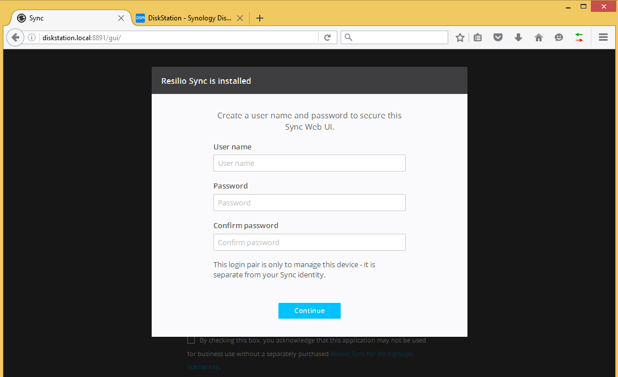Image resolution: width=618 pixels, height=377 pixels.
Task: Close the DiskStation Synology tab
Action: pyautogui.click(x=239, y=18)
